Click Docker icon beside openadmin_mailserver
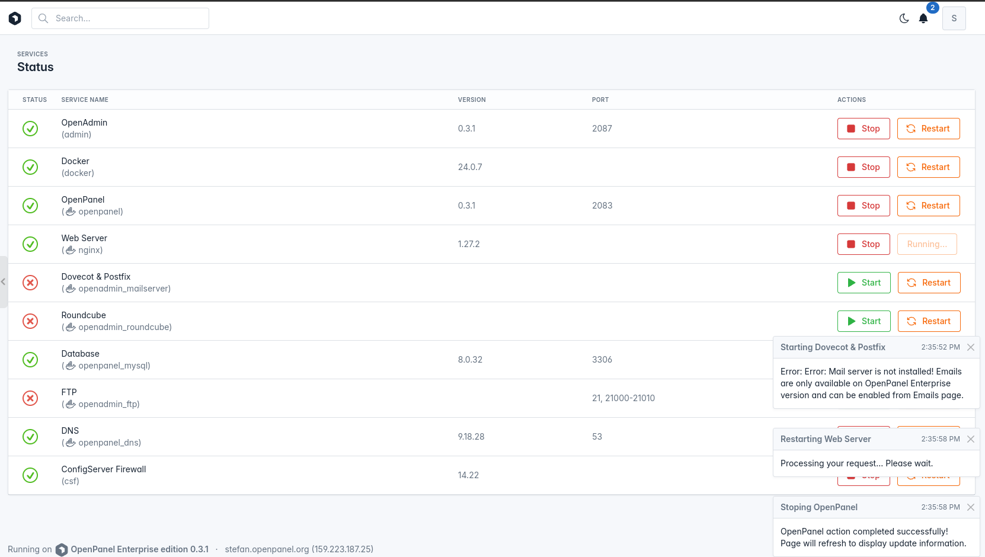 pos(71,289)
